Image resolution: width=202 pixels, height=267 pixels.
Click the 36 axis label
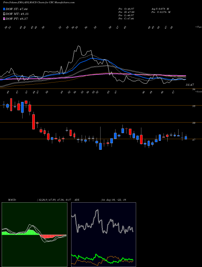pyautogui.click(x=194, y=89)
